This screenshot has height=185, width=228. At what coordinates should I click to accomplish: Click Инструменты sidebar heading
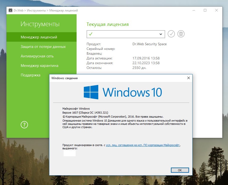click(40, 24)
